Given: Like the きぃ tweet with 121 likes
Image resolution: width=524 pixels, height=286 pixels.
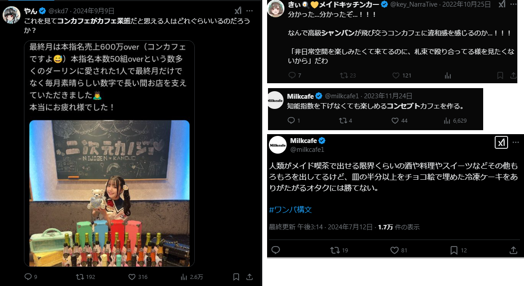Looking at the screenshot, I should (402, 75).
